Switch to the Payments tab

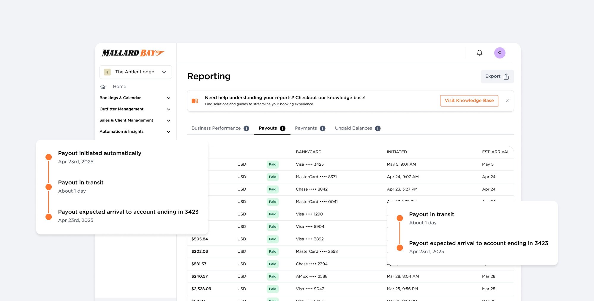(306, 128)
